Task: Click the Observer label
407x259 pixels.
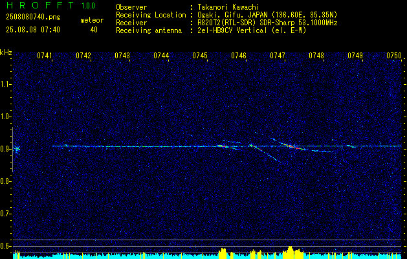Action: (131, 7)
